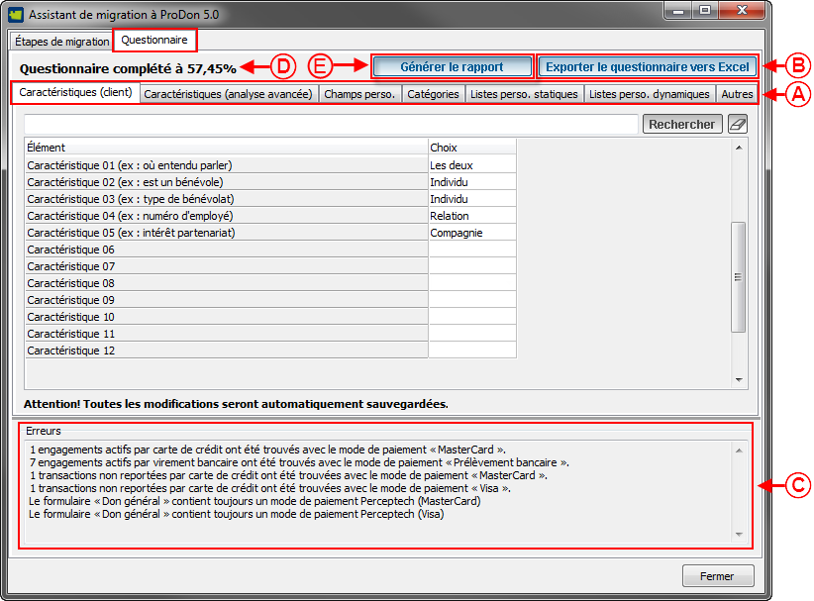Viewport: 814px width, 601px height.
Task: Close the dialog with the Fermer button
Action: point(717,576)
